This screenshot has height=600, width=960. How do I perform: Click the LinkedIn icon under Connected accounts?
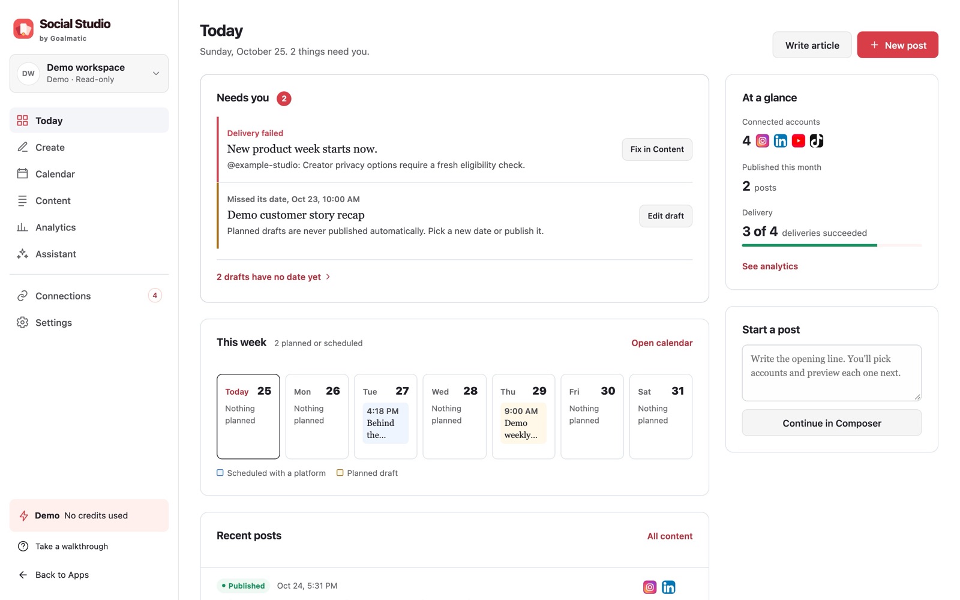(x=780, y=141)
